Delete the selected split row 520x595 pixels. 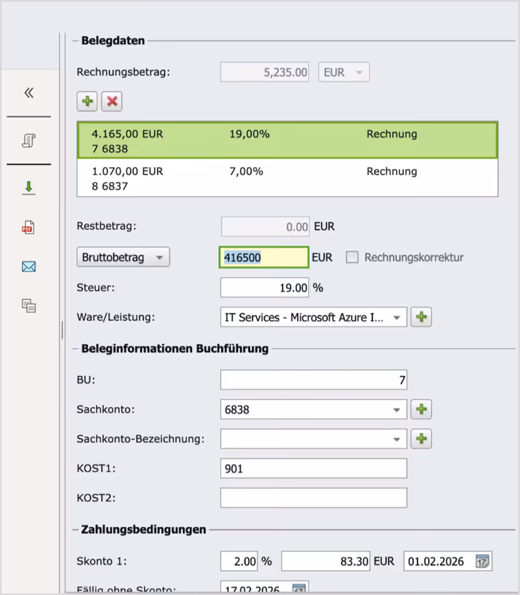[112, 101]
